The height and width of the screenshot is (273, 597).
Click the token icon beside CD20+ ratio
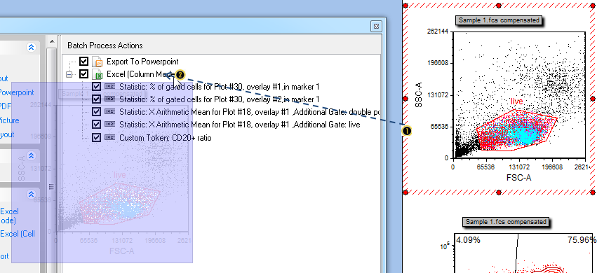click(x=110, y=137)
